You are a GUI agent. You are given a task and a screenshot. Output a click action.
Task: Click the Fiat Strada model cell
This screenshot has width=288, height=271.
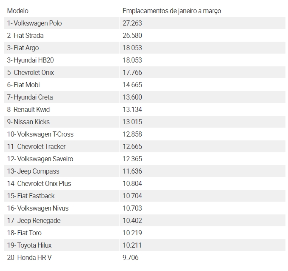tap(26, 35)
